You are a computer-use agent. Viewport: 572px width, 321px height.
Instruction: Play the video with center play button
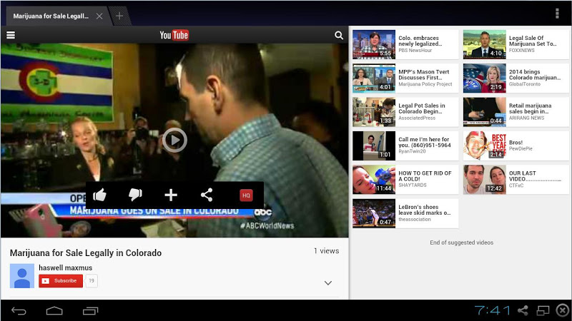point(174,140)
